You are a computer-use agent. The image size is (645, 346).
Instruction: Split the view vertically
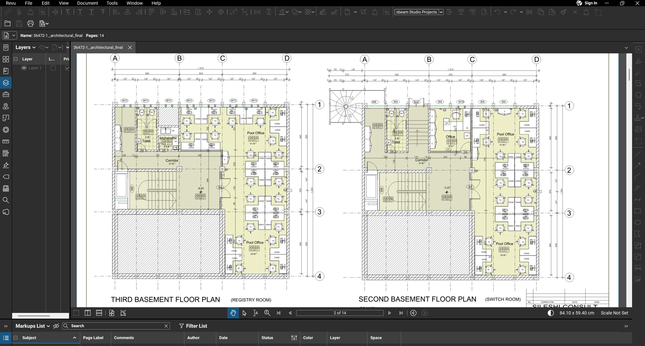coord(88,313)
